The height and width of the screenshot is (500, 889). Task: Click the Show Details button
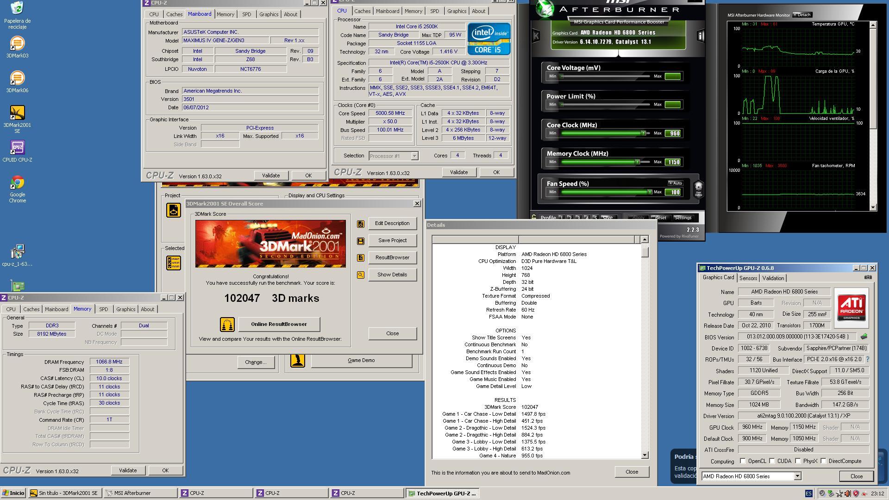tap(392, 275)
